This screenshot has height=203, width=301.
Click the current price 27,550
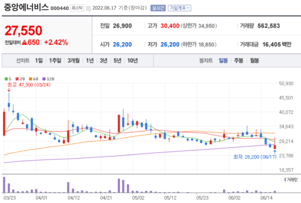23,31
